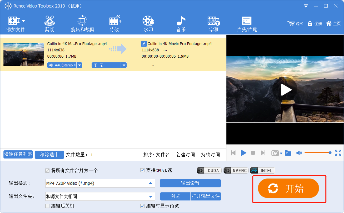The image size is (344, 213).
Task: Click the output file name Guilin in 4K Mavic Pro Footage .mp4
Action: pos(179,44)
